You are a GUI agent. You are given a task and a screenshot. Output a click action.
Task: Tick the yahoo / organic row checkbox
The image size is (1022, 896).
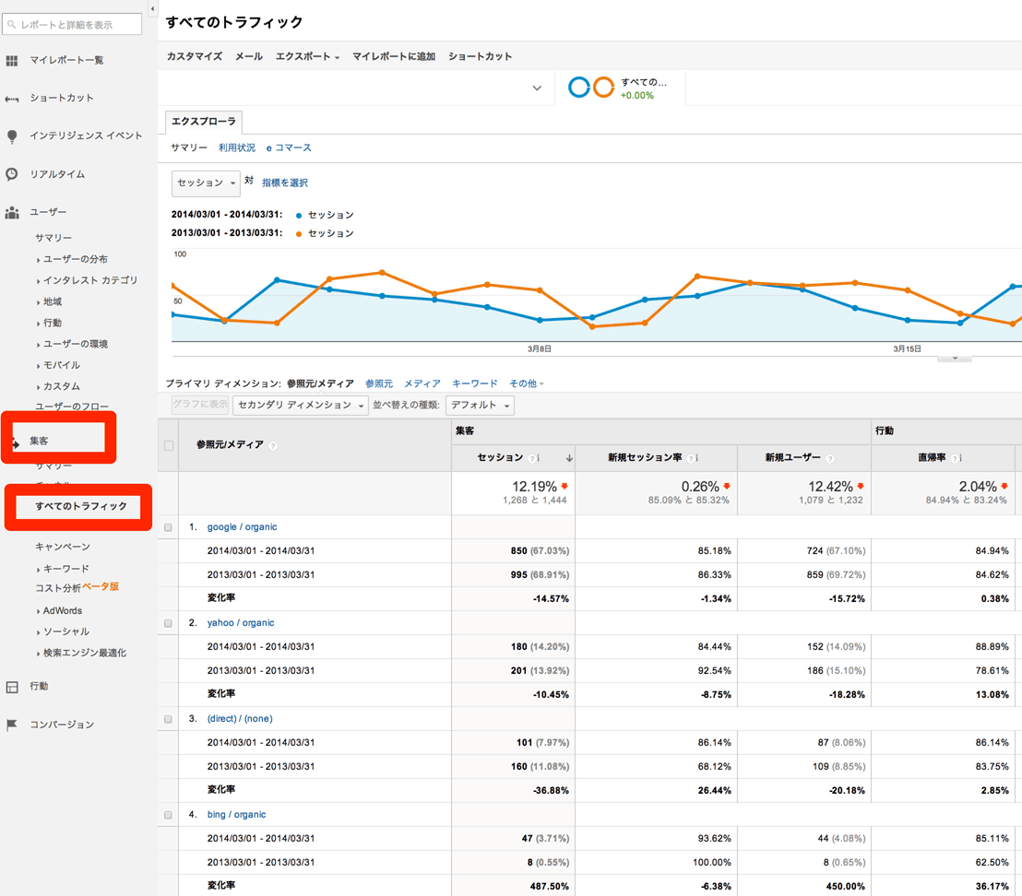(168, 623)
